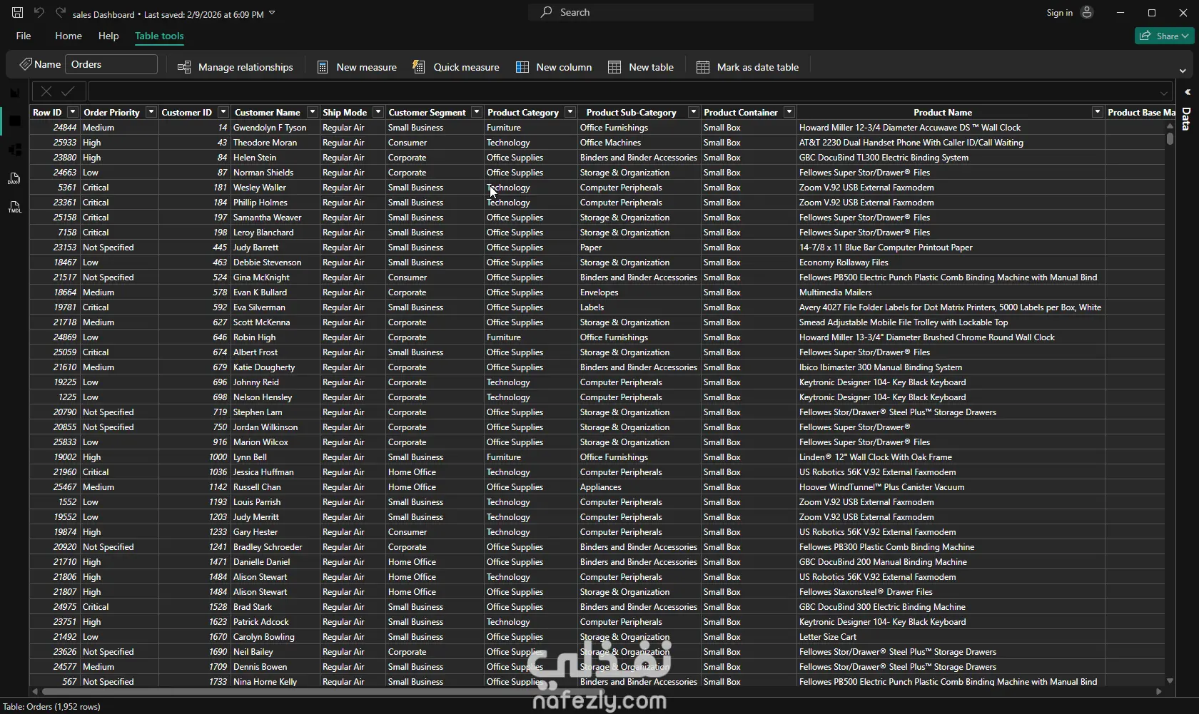Viewport: 1199px width, 714px height.
Task: Open DAX query view
Action: (x=14, y=178)
